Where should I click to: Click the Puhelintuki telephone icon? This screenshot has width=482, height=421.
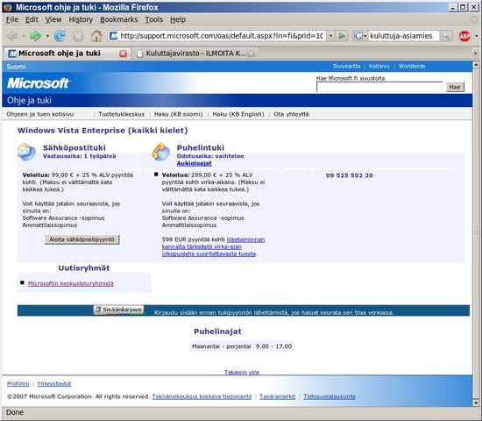(160, 152)
